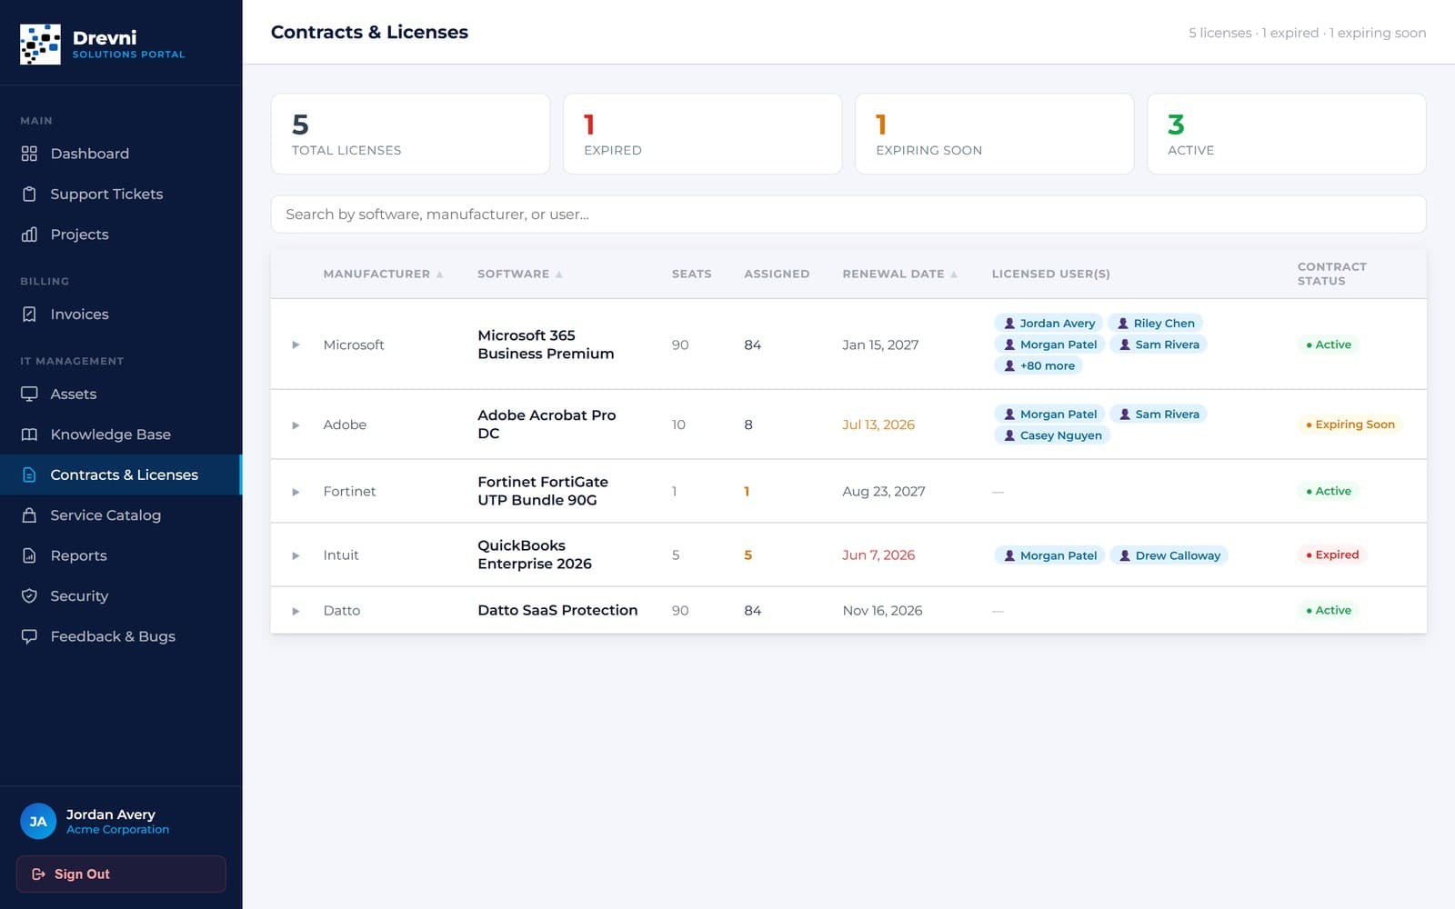Select the Contracts & Licenses menu label
Viewport: 1455px width, 909px height.
[124, 474]
